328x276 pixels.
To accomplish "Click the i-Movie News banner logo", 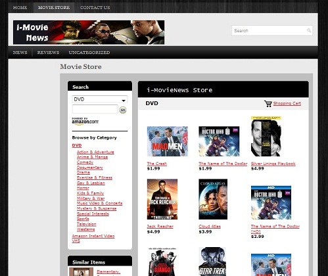I will (89, 32).
